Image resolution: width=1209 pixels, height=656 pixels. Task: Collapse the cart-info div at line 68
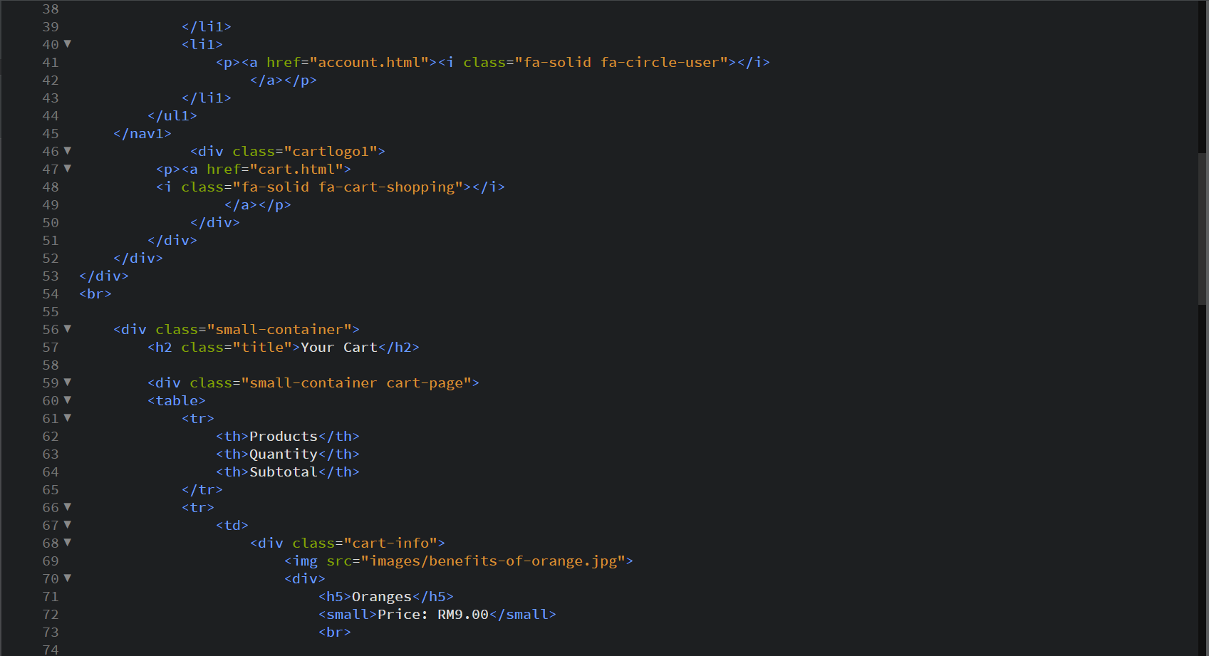pyautogui.click(x=66, y=543)
